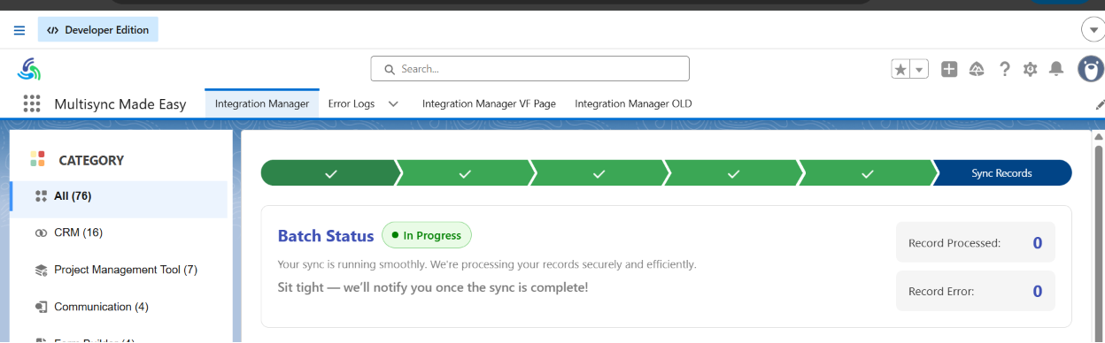Open the Notifications bell icon
Screen dimensions: 1105x343
coord(1056,69)
